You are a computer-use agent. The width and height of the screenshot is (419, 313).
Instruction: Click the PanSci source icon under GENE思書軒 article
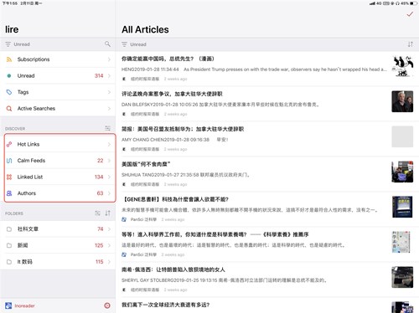(x=124, y=219)
